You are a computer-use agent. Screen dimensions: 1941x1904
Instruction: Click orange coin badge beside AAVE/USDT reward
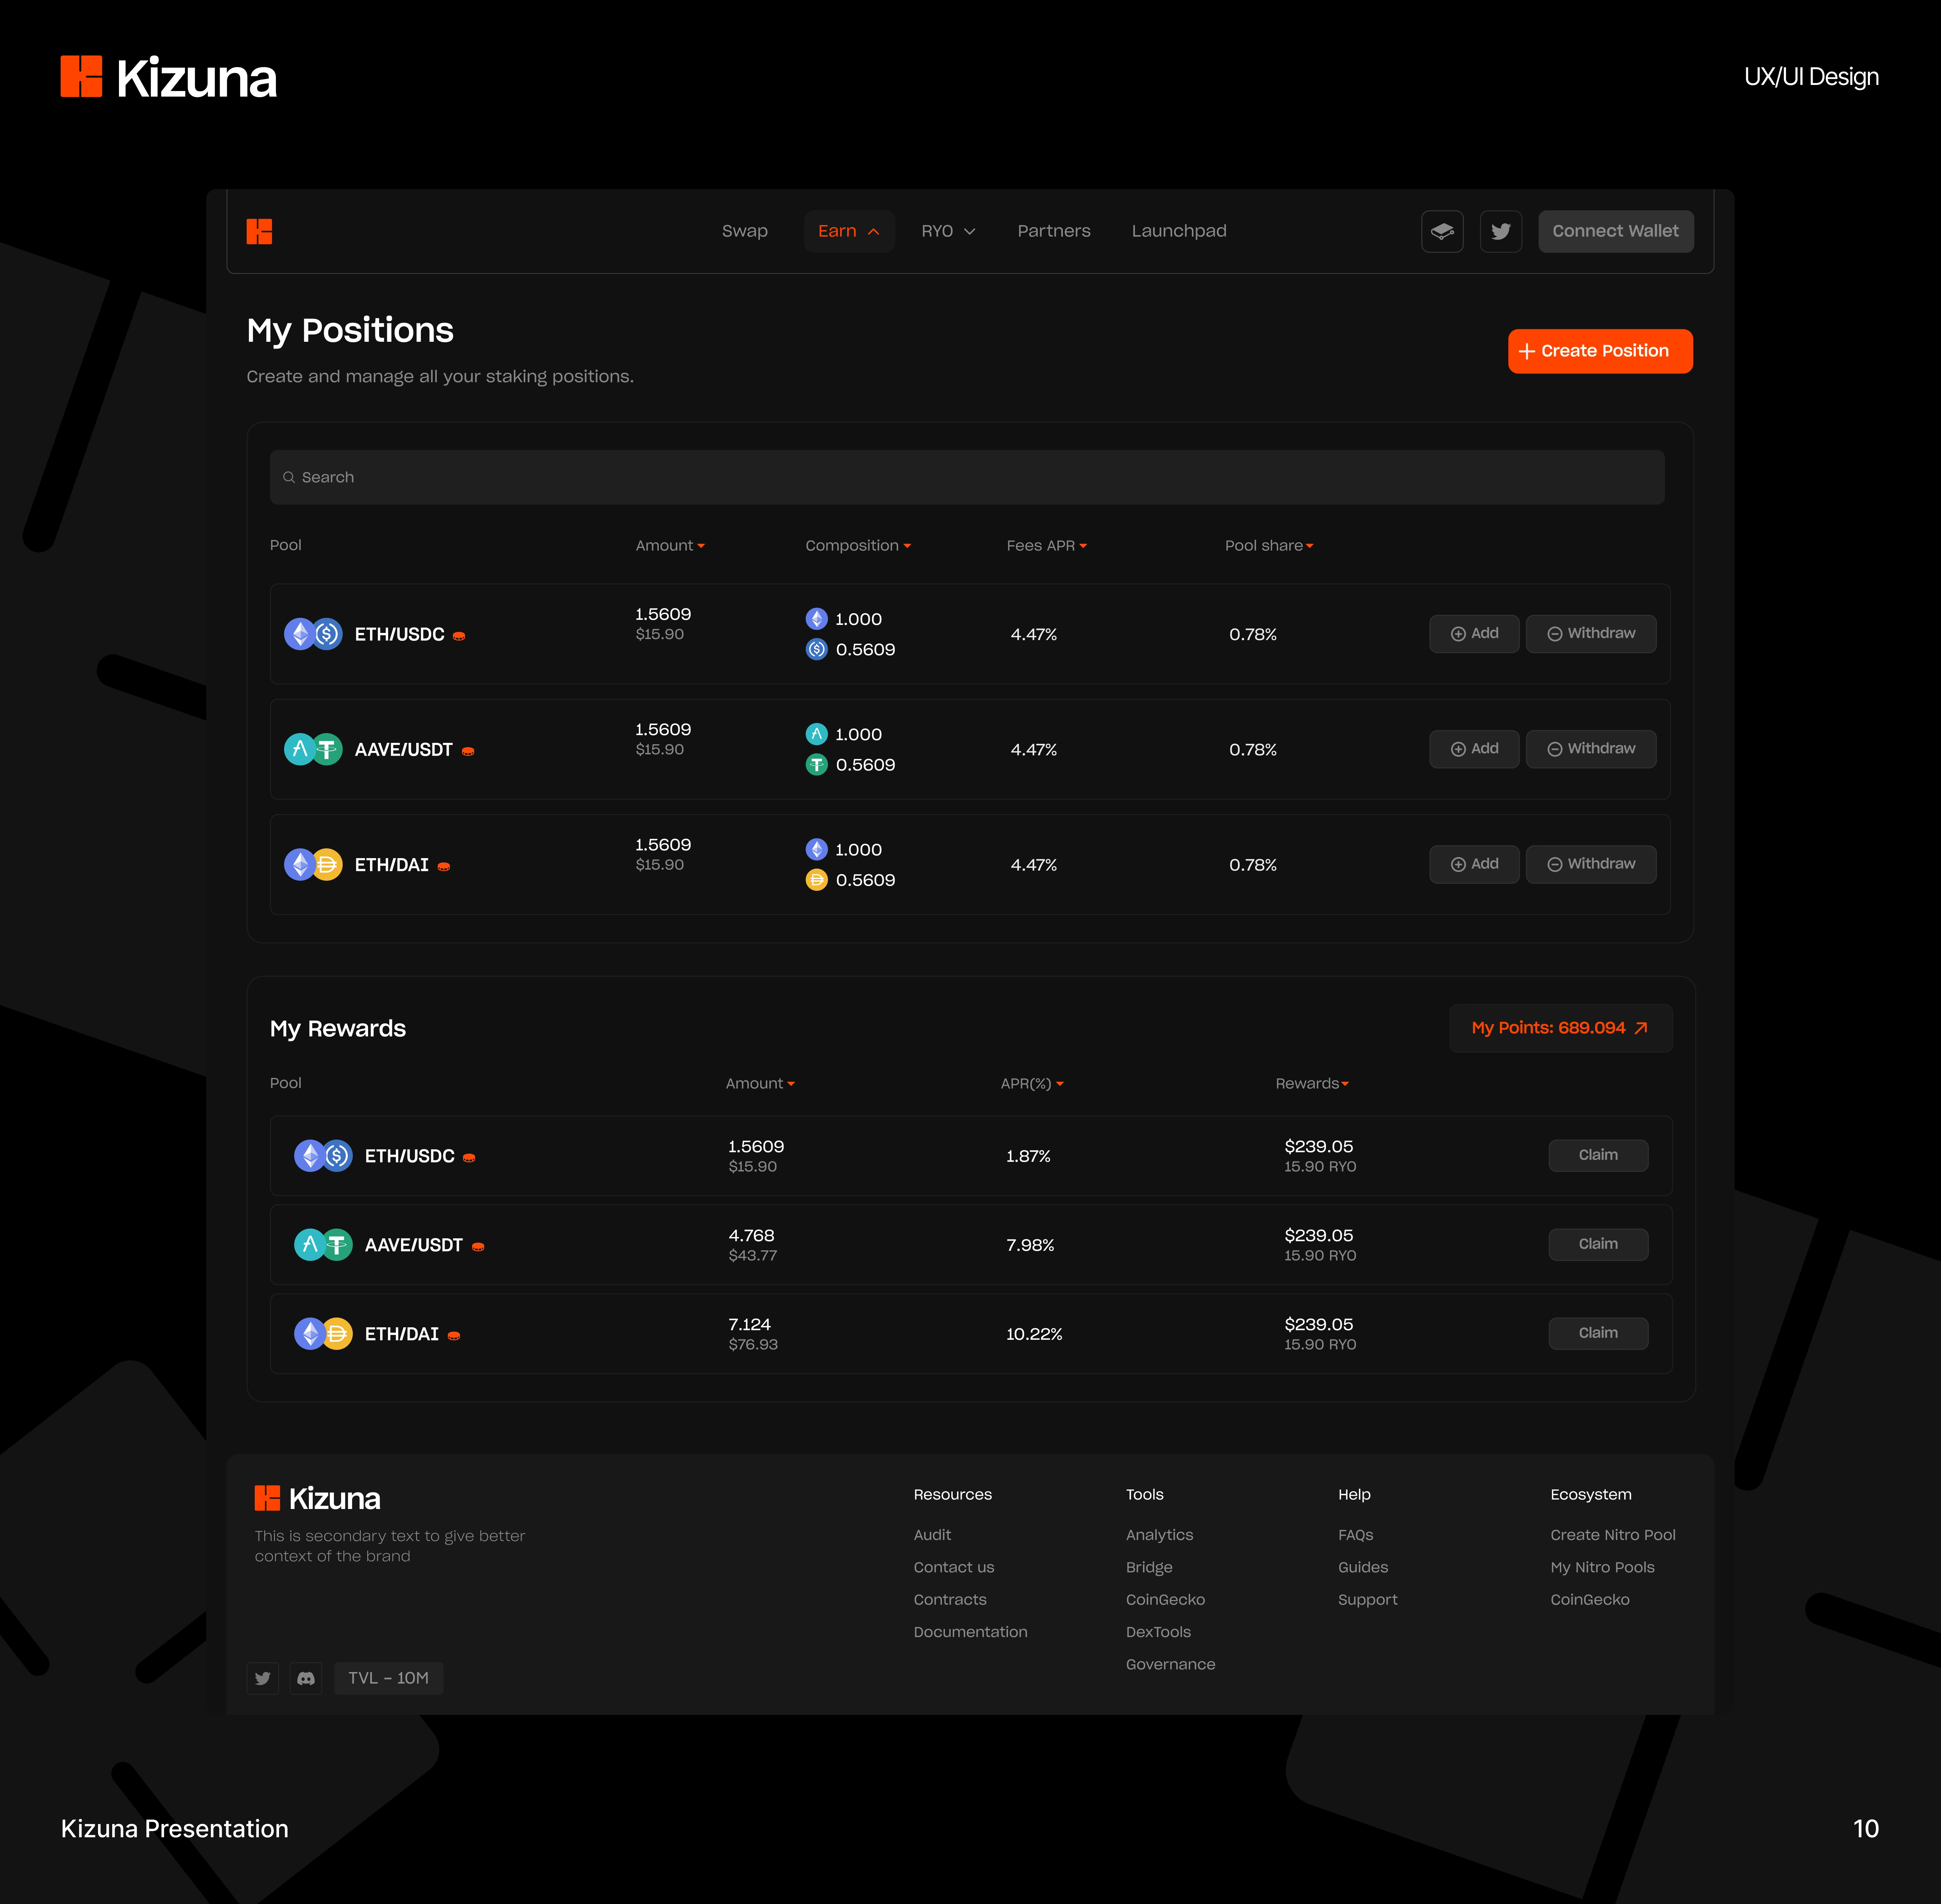click(x=478, y=1247)
